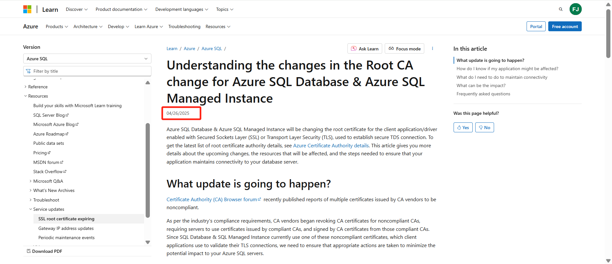Click the Microsoft logo icon
Viewport: 612px width, 264px height.
point(27,9)
